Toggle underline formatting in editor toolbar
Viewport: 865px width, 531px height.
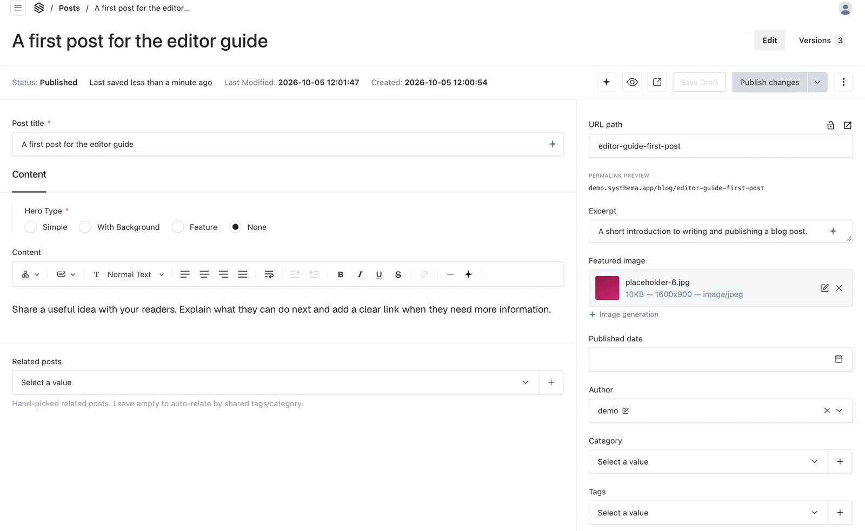[379, 274]
